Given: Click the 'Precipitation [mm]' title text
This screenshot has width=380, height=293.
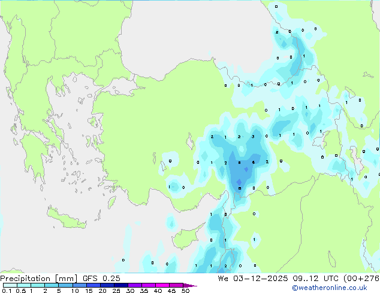Looking at the screenshot, I should click(x=39, y=279).
